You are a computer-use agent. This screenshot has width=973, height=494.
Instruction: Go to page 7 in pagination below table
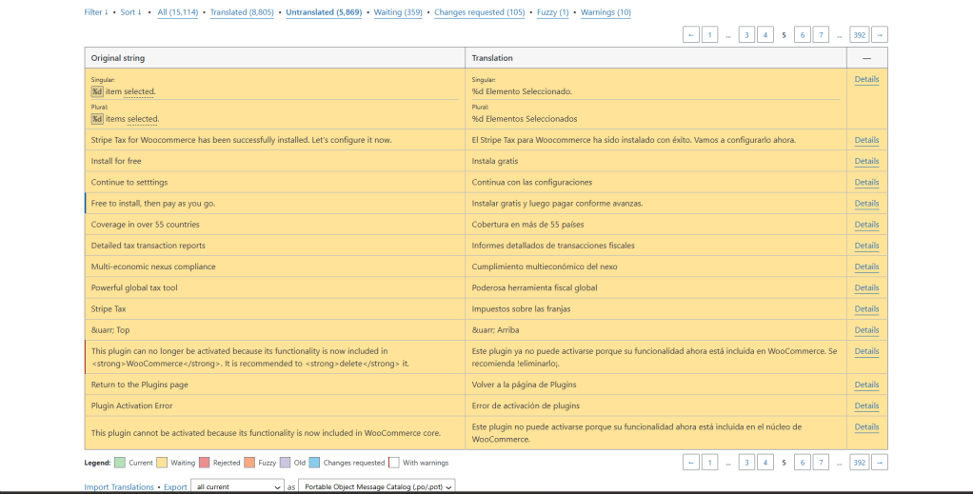tap(821, 463)
